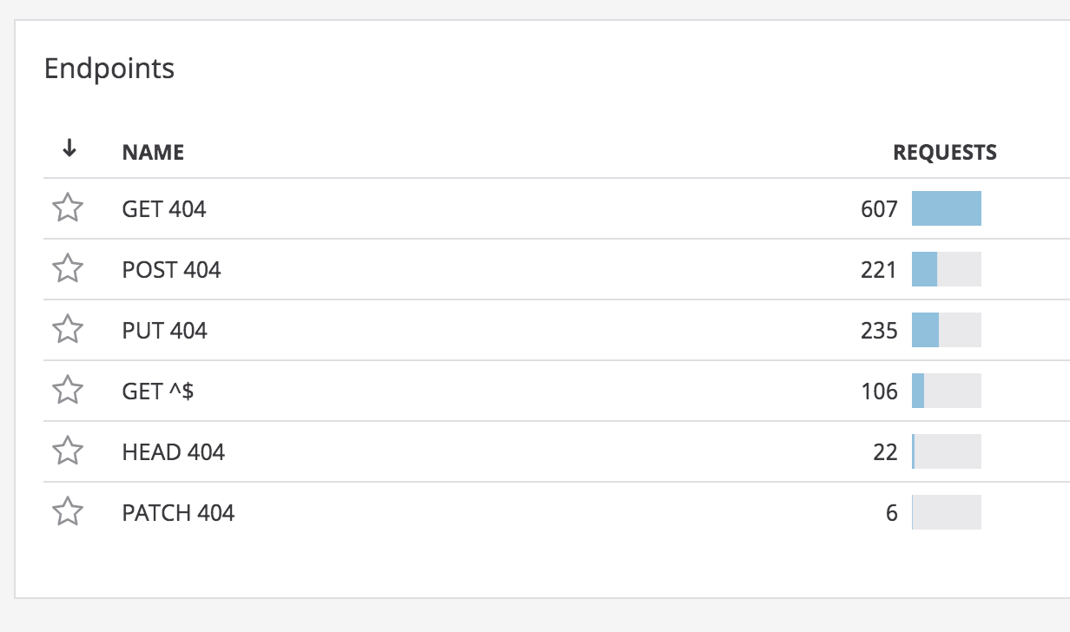The width and height of the screenshot is (1070, 632).
Task: Toggle the favorite star beside HEAD 404
Action: (x=69, y=451)
